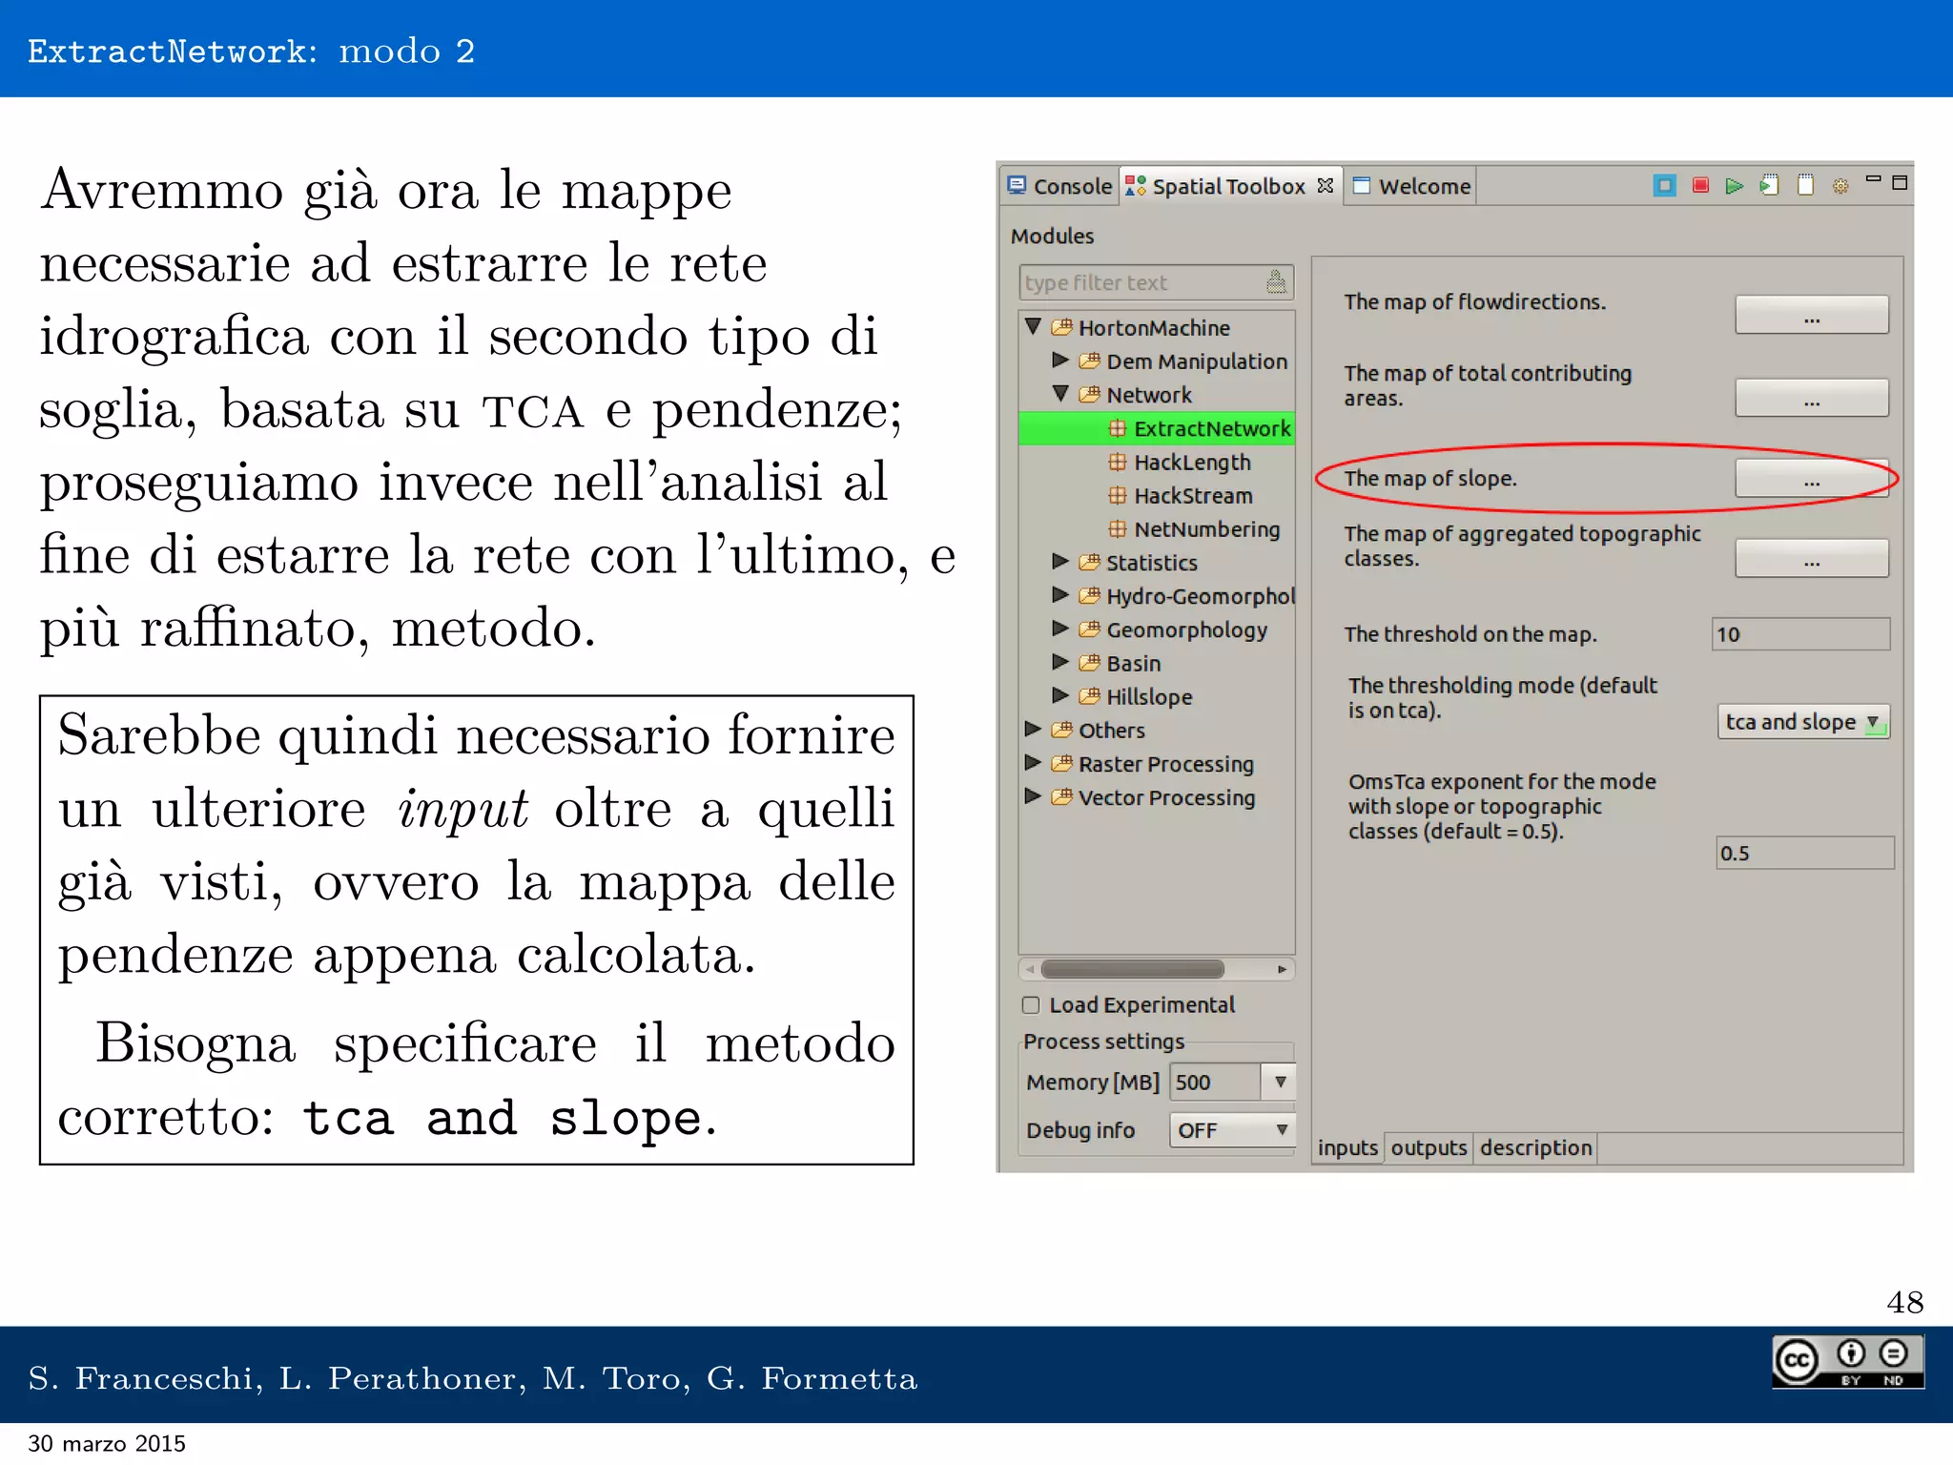Expand the Geomorphology tree node

1059,628
